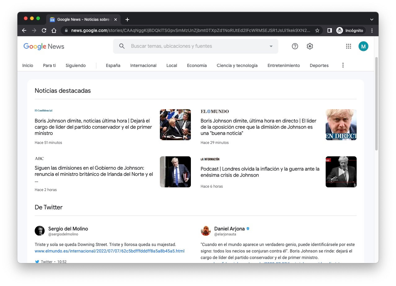
Task: Open the account avatar with letter M
Action: (x=363, y=46)
